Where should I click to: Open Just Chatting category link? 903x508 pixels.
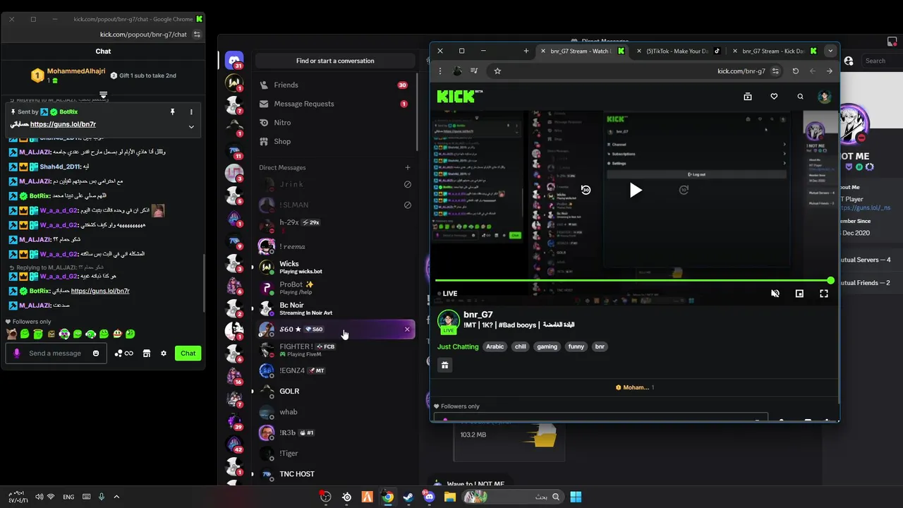(458, 346)
